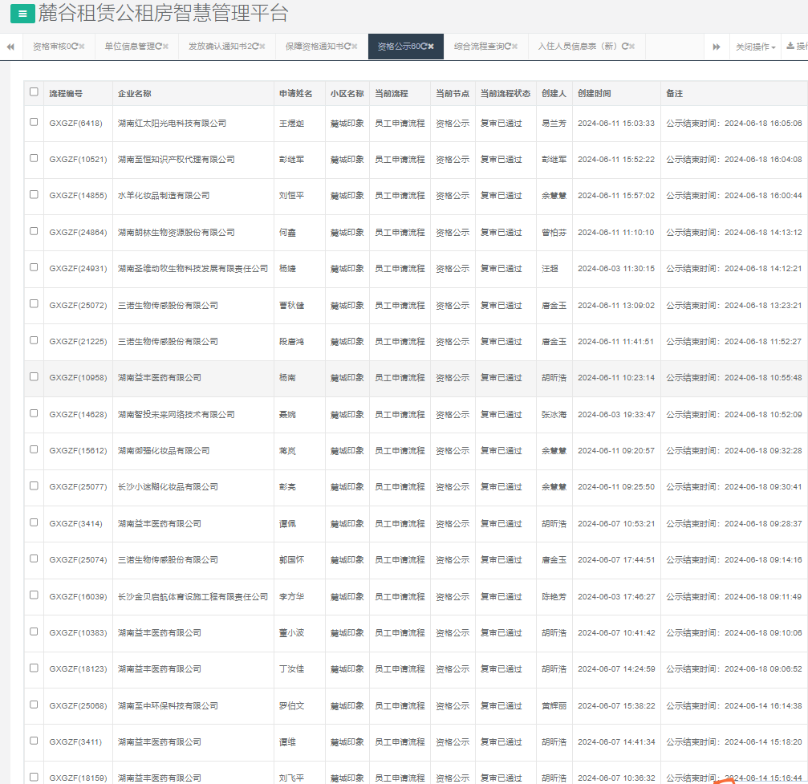Close the 资格审核 tab
Image resolution: width=808 pixels, height=784 pixels.
click(82, 47)
